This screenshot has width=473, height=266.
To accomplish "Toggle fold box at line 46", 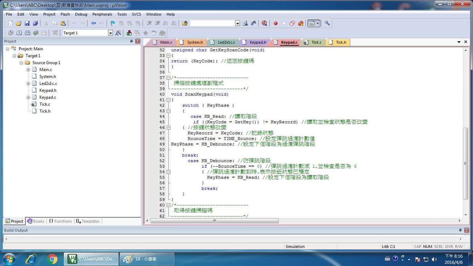I will tap(168, 127).
